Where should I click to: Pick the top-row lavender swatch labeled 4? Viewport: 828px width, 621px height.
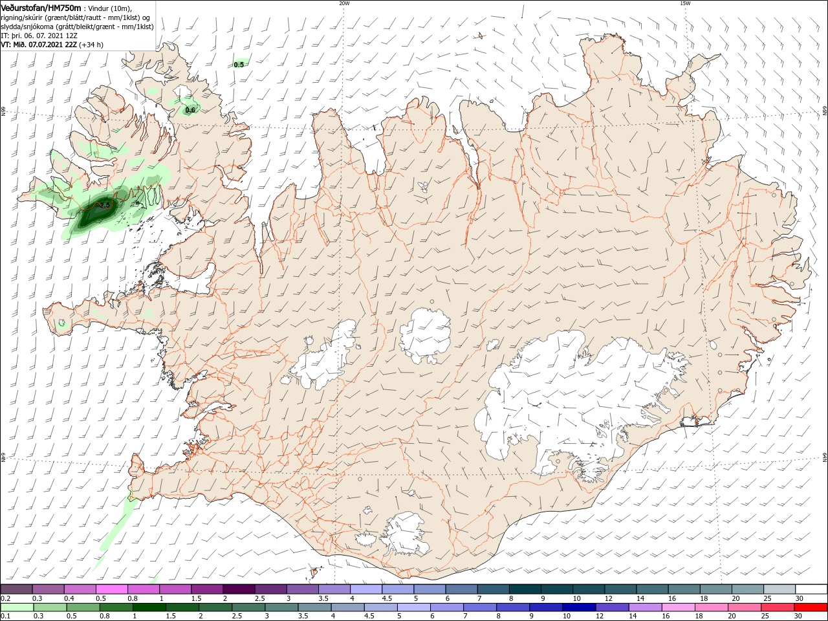(365, 589)
